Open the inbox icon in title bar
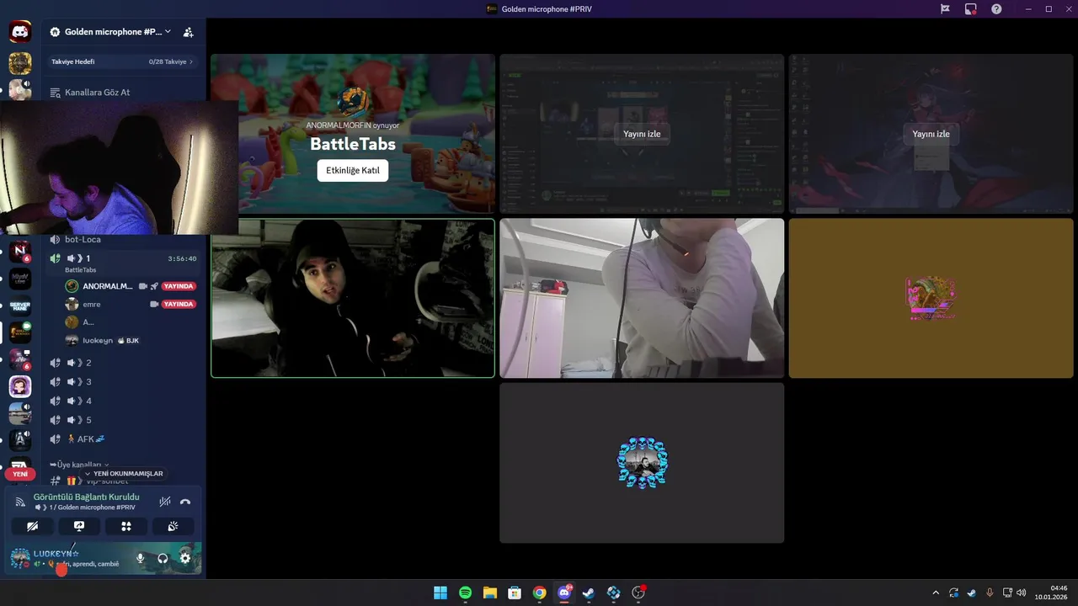1078x606 pixels. 971,8
